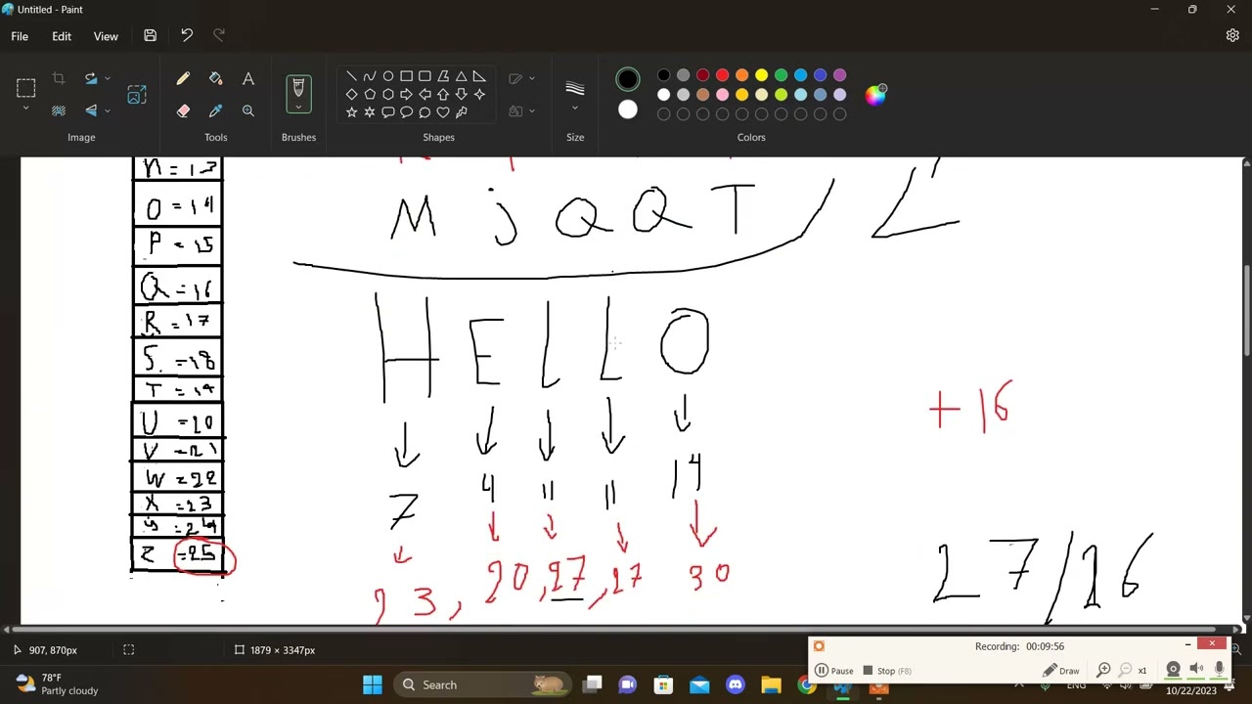Select the Fill bucket tool
The image size is (1252, 704).
point(215,78)
